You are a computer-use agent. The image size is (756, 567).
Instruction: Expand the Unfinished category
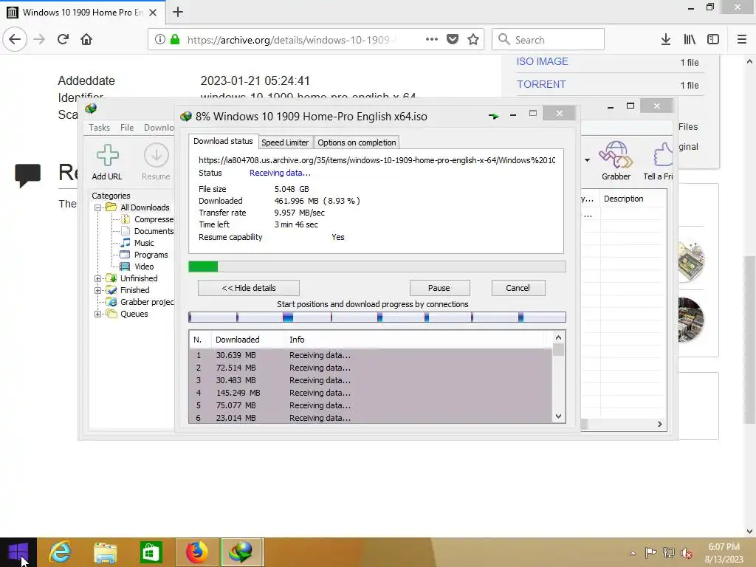[98, 278]
